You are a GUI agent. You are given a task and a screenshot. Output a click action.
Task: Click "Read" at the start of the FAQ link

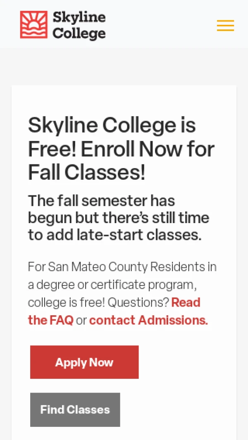tap(186, 302)
